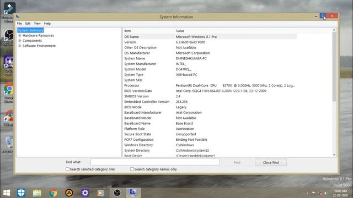This screenshot has height=198, width=353.
Task: Select the BIOS Version/Date row
Action: coord(210,91)
